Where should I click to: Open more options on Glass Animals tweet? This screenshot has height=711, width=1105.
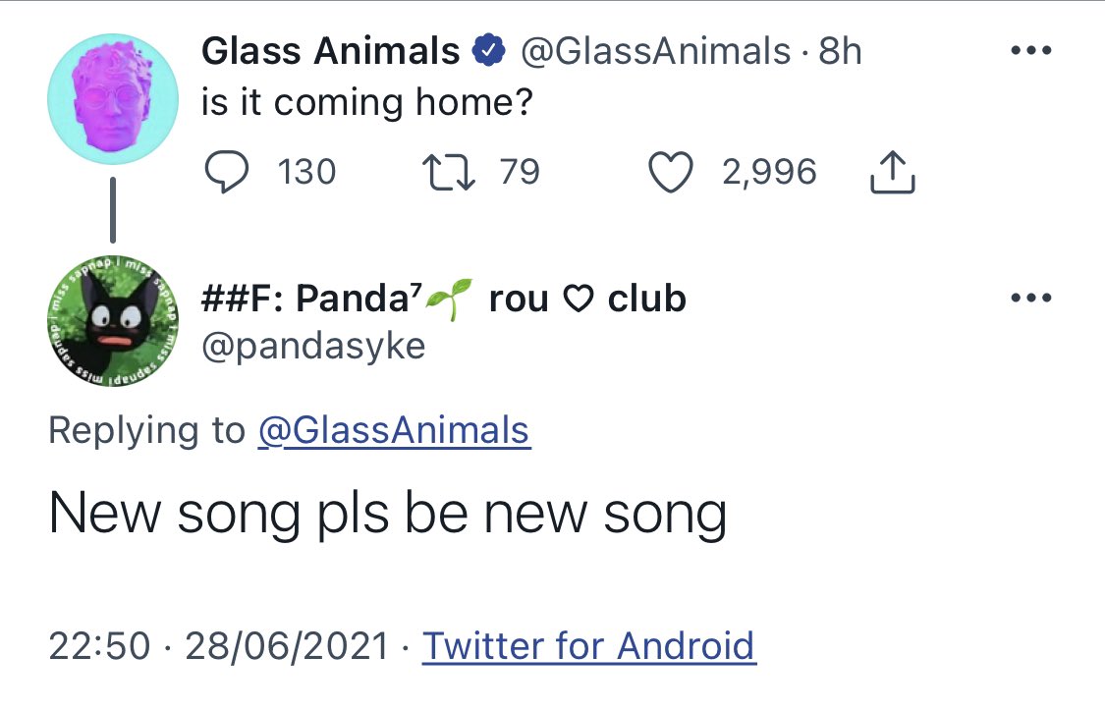point(1031,50)
